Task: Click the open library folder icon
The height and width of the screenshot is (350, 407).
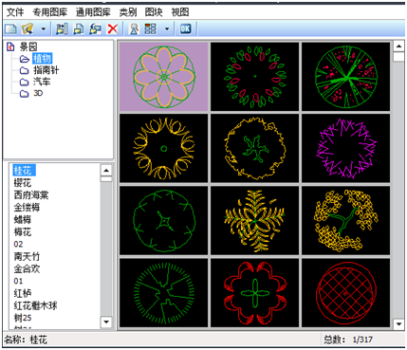Action: 28,29
